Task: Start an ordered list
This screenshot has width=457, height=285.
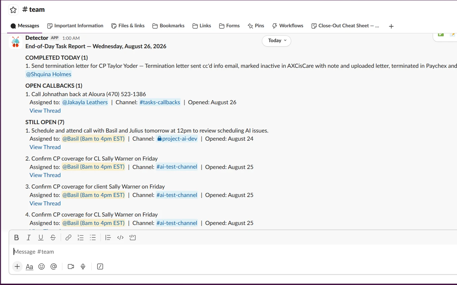Action: pyautogui.click(x=81, y=238)
